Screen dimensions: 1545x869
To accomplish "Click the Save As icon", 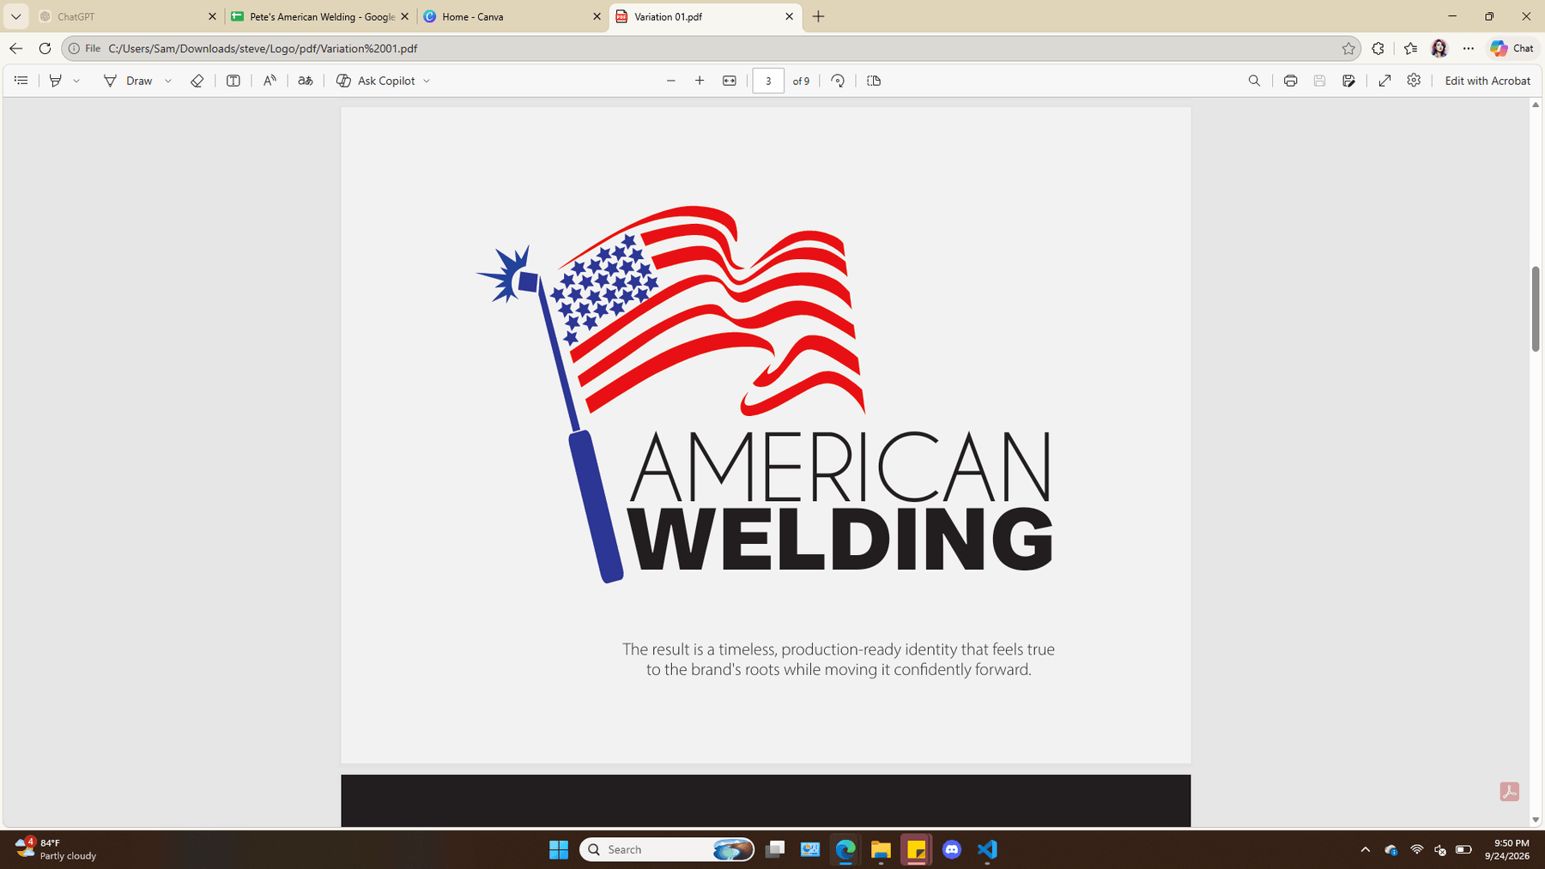I will pos(1349,81).
